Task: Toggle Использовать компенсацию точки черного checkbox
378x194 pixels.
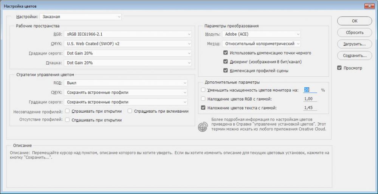Action: [x=226, y=53]
